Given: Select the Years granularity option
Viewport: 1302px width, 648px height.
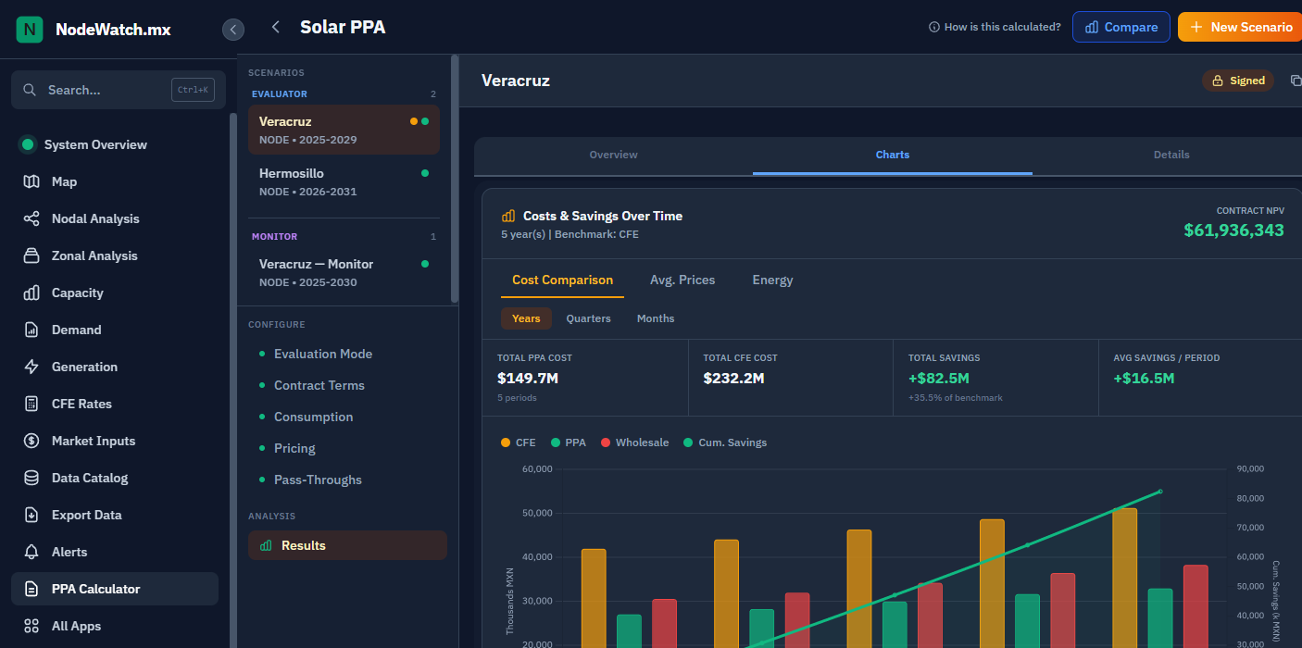Looking at the screenshot, I should [x=526, y=318].
